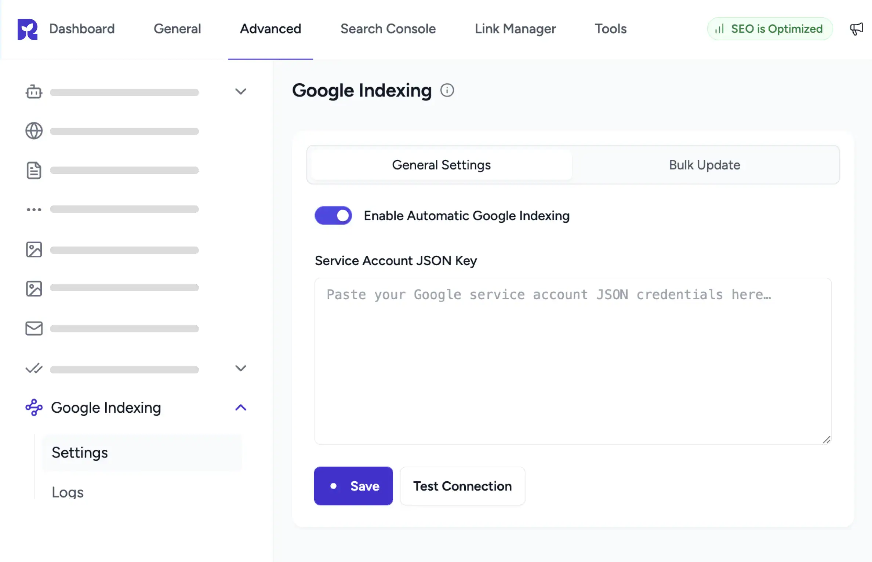The width and height of the screenshot is (872, 562).
Task: Click the Enable Automatic Google Indexing label
Action: point(466,216)
